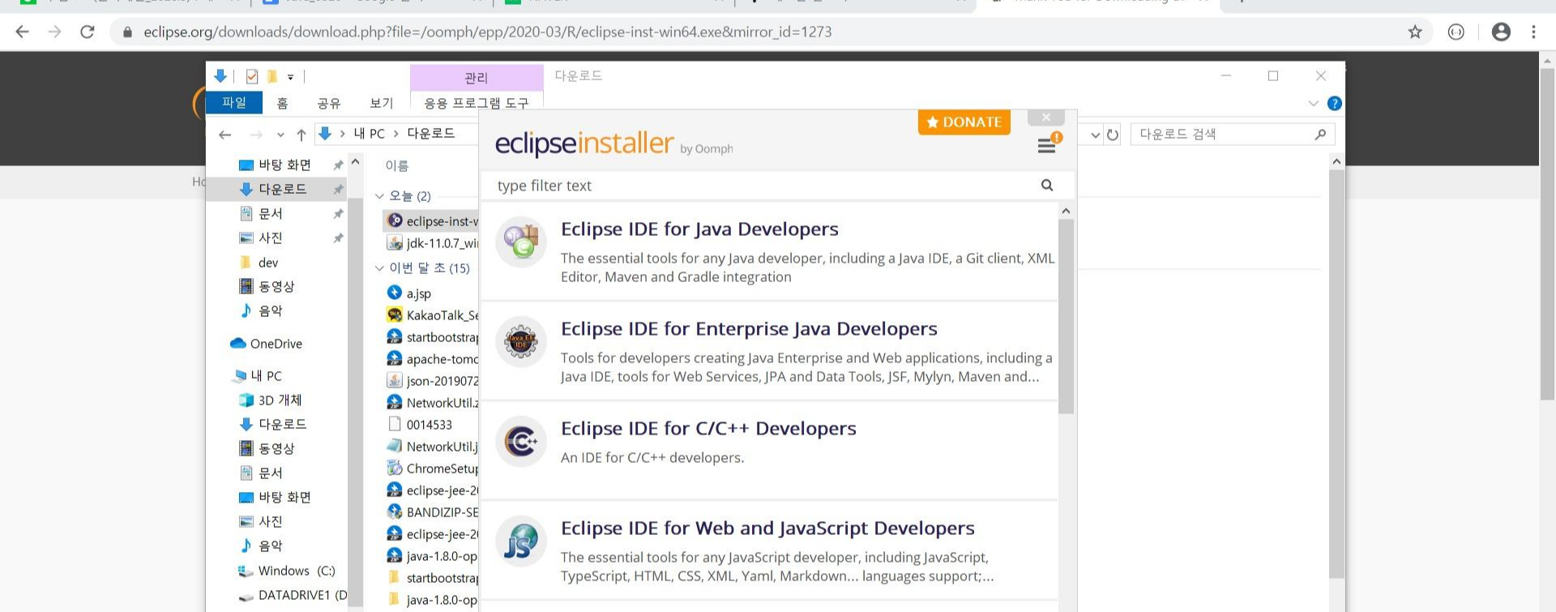Open Chrome profile avatar

tap(1501, 32)
